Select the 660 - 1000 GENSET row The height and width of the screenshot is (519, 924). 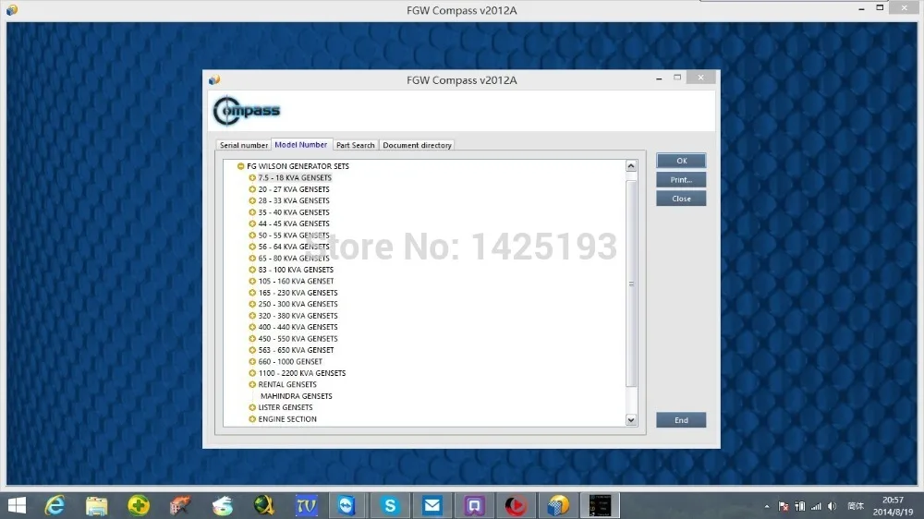click(290, 361)
